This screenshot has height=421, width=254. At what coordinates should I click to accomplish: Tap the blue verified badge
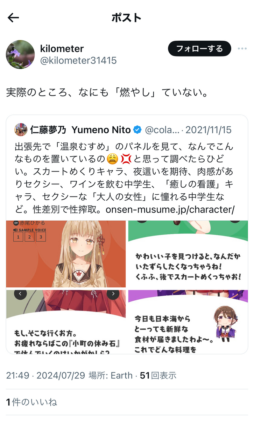click(137, 130)
